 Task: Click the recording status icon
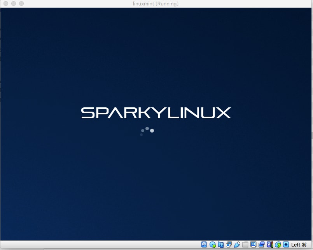point(262,245)
